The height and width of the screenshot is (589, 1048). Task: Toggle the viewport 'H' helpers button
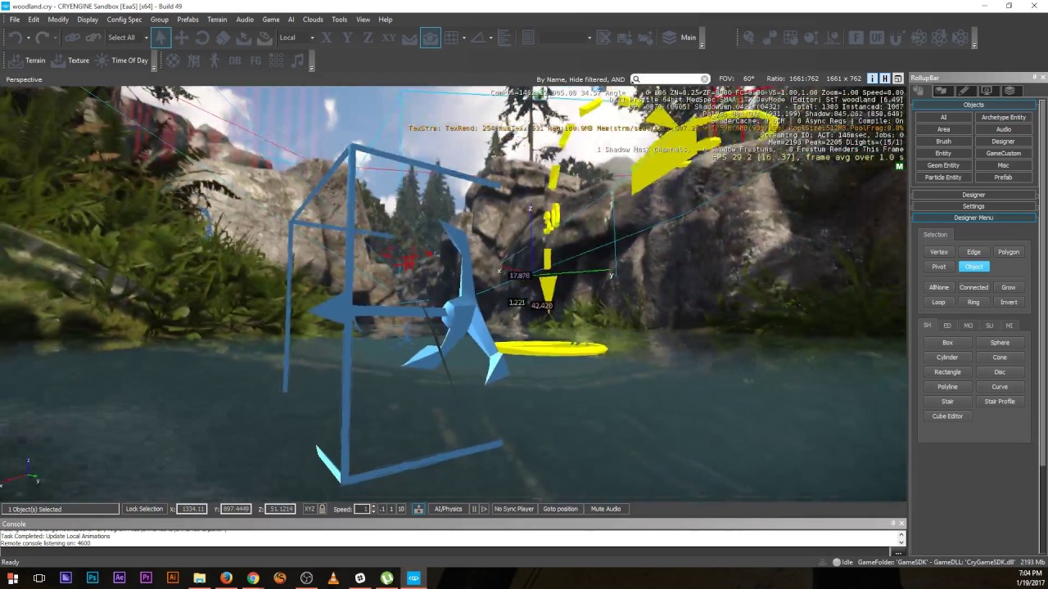click(x=884, y=79)
